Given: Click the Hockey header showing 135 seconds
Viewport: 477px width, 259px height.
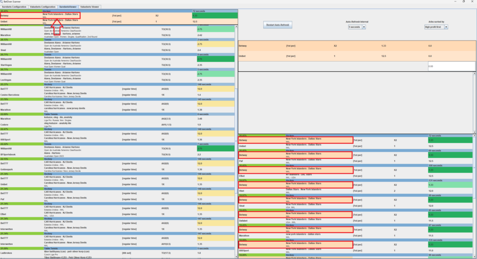Looking at the screenshot, I should point(355,240).
